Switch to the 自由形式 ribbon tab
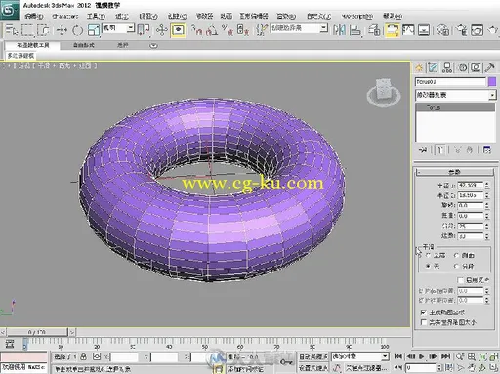 point(84,45)
